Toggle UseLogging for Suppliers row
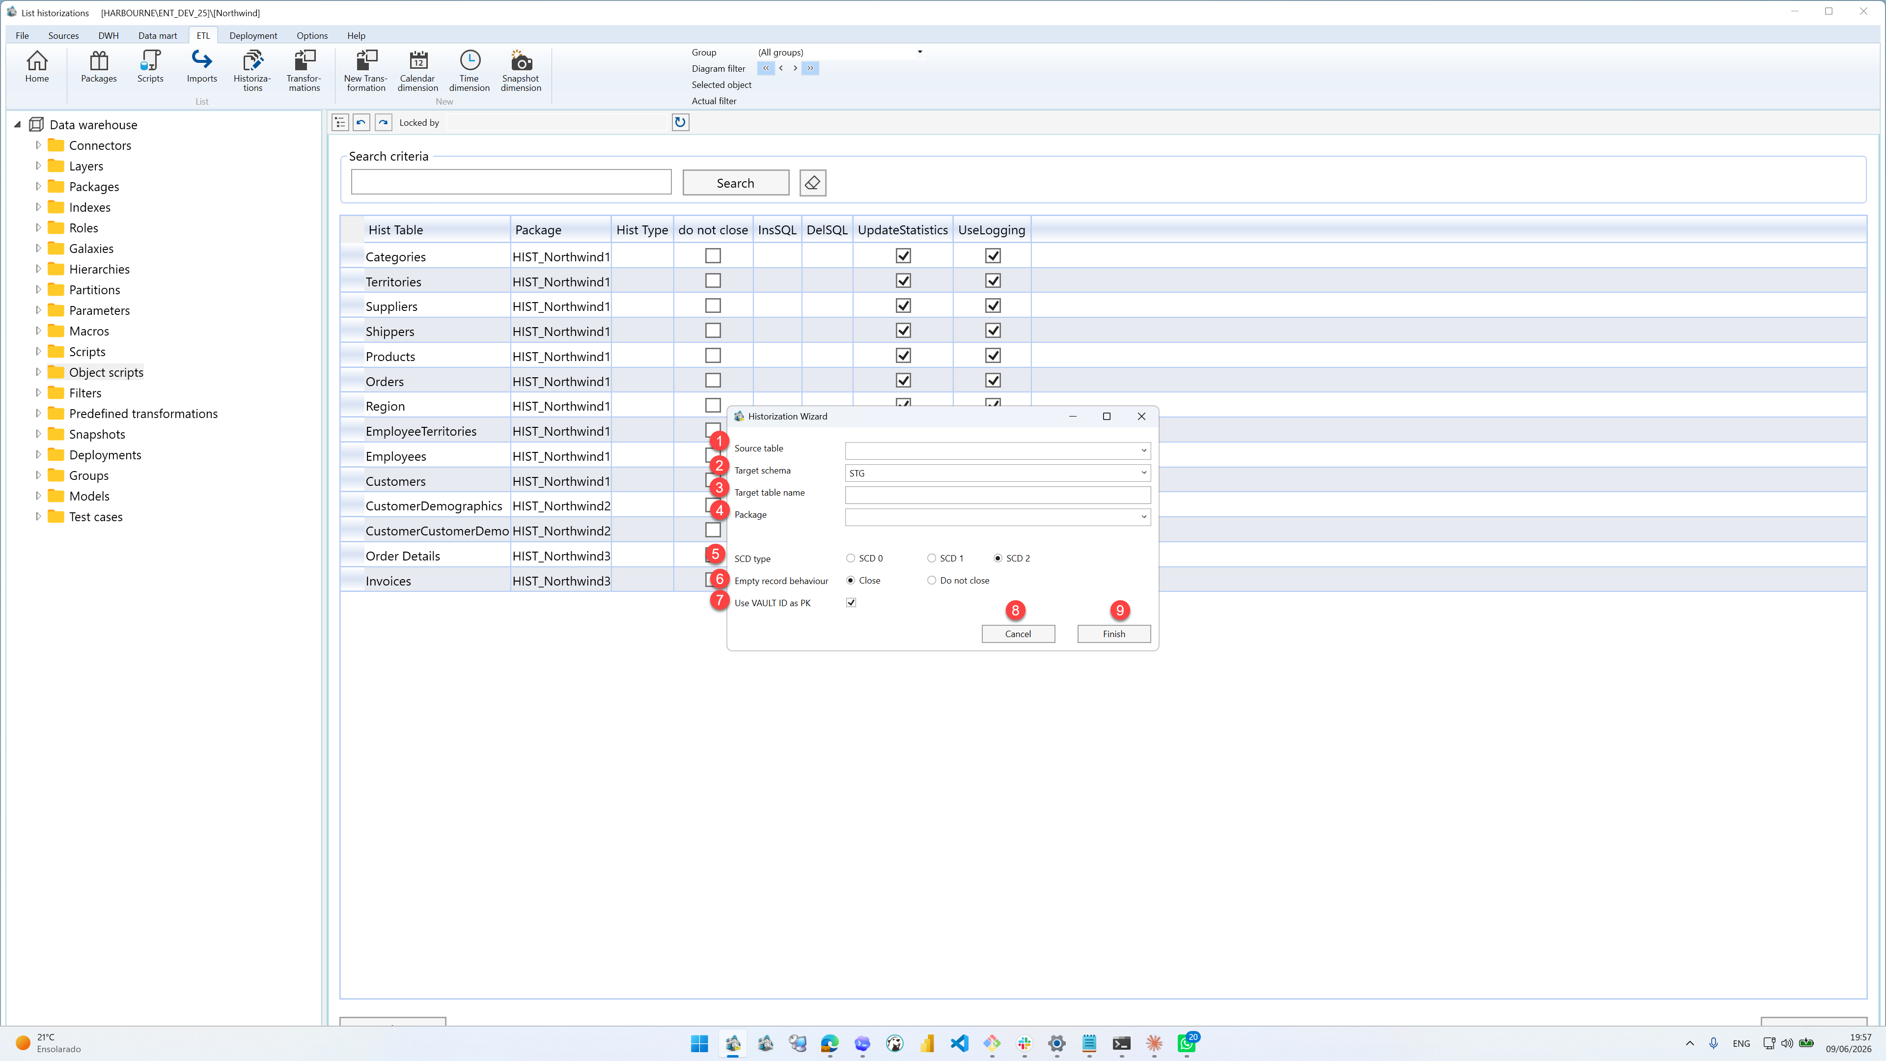 pyautogui.click(x=992, y=306)
